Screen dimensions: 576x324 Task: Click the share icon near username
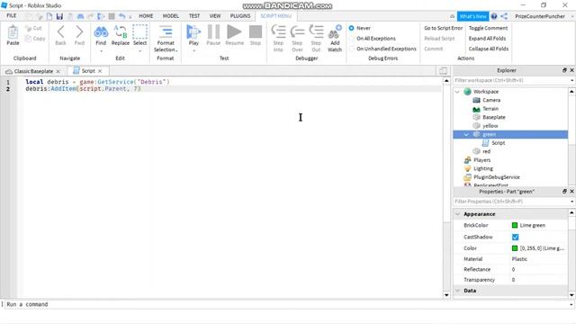tap(504, 16)
